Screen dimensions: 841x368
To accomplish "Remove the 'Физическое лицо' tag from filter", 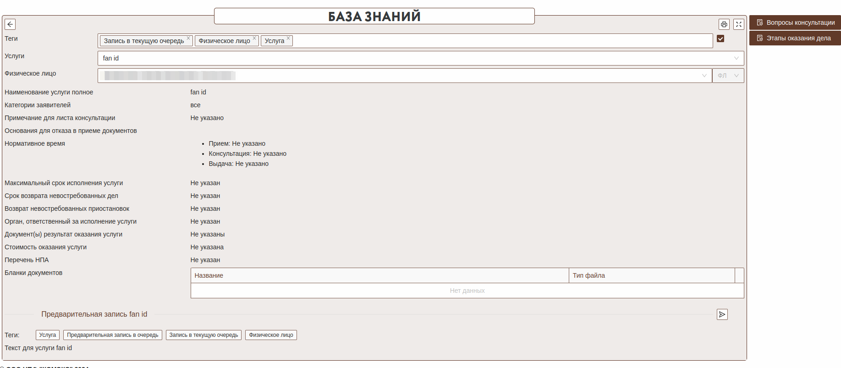I will (254, 38).
